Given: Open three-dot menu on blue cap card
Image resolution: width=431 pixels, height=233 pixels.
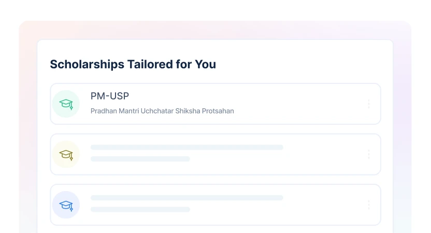Looking at the screenshot, I should coord(368,205).
